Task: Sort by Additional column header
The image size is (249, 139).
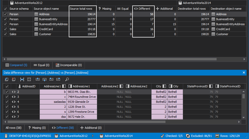Action: click(x=166, y=9)
